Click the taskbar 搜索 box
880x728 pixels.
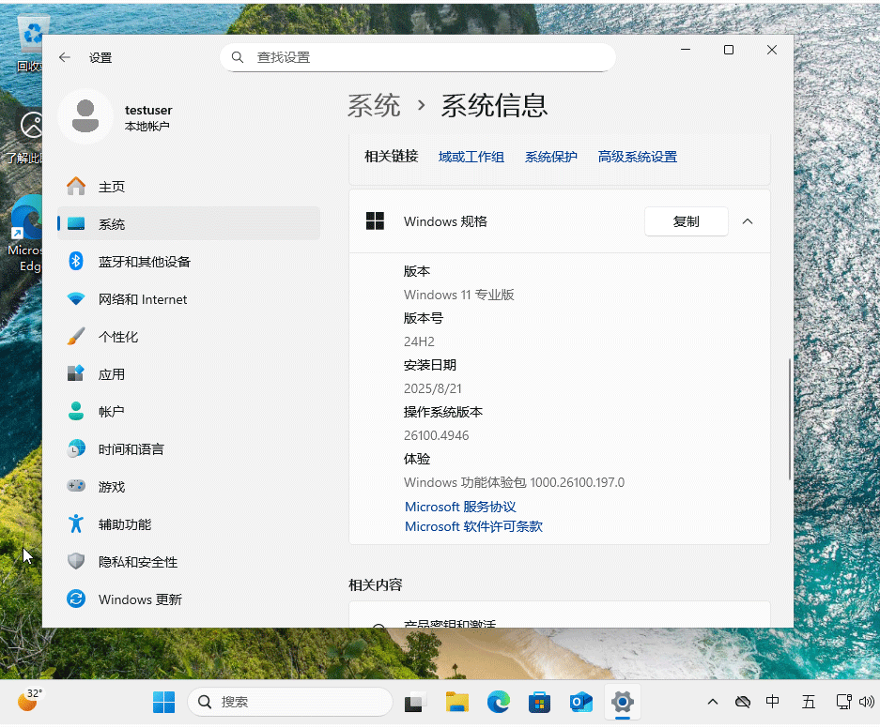pos(290,703)
